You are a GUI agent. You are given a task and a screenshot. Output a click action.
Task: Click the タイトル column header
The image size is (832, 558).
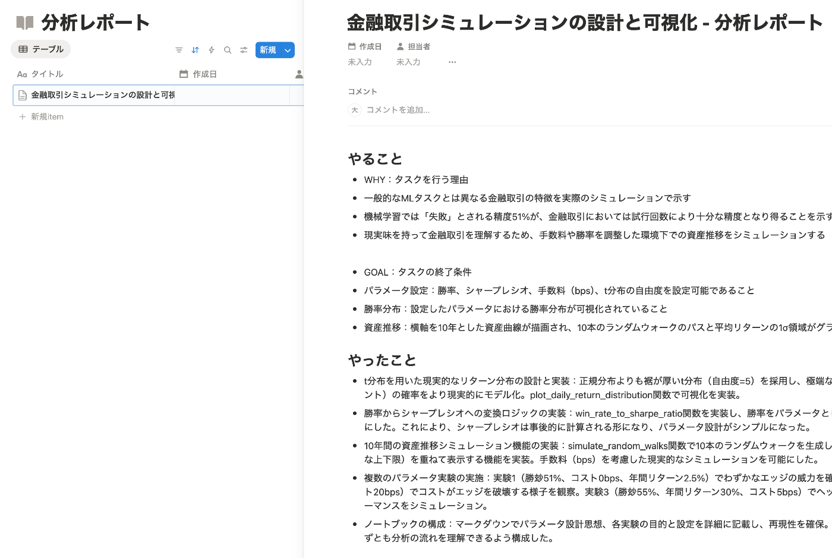tap(40, 74)
